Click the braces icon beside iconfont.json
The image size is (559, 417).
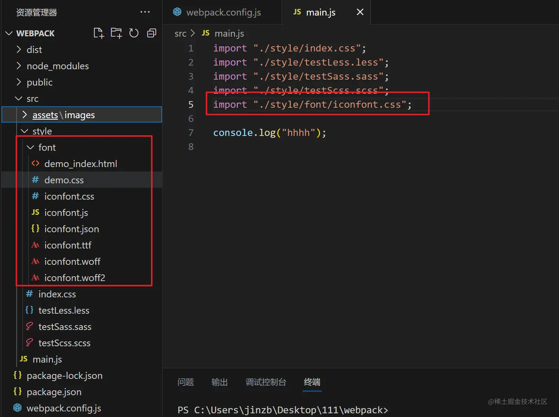click(36, 228)
